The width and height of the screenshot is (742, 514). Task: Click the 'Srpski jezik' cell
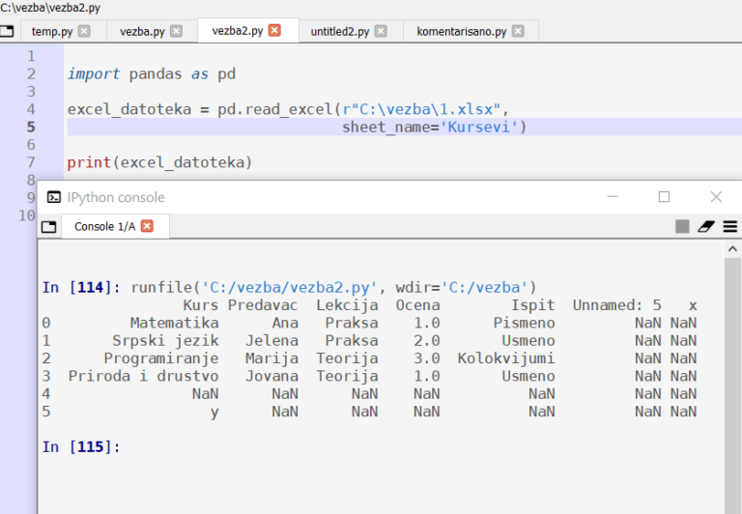[x=165, y=341]
